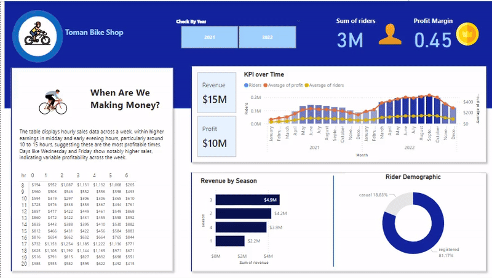Click cell $385 in hour 20 row

click(x=36, y=264)
